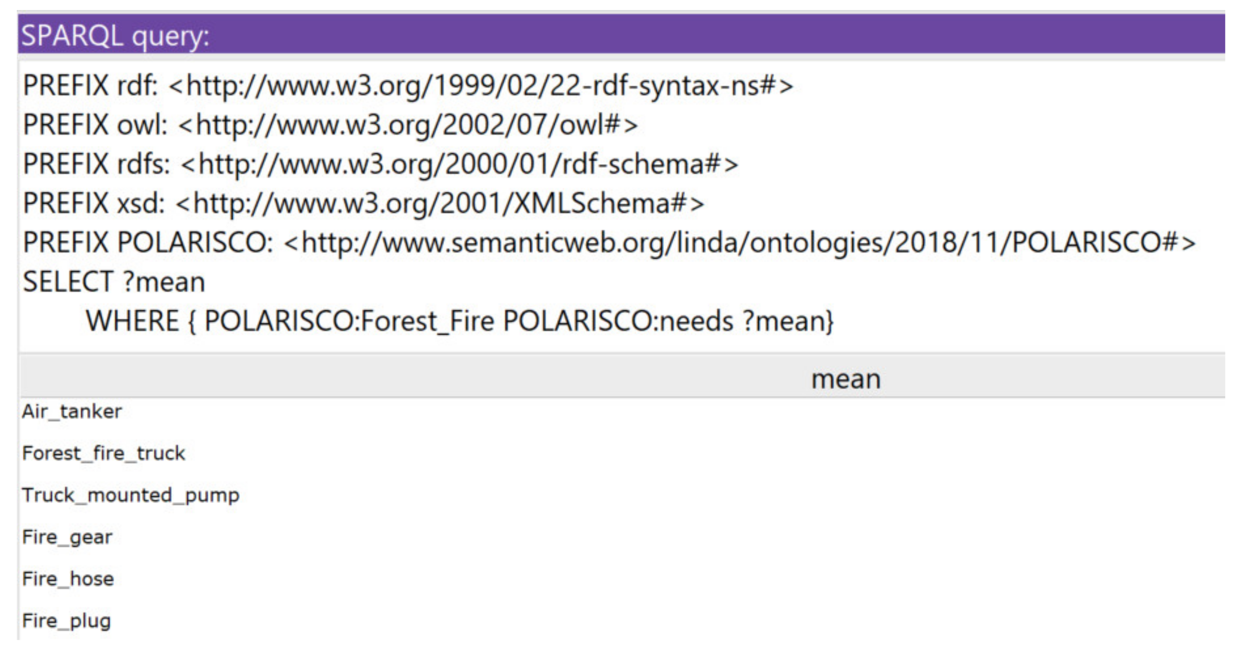Click the WHERE keyword in the query
Screen dimensions: 1238x657
(x=132, y=321)
